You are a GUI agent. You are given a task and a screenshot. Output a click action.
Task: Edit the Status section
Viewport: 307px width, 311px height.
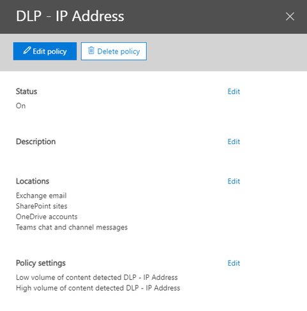234,92
